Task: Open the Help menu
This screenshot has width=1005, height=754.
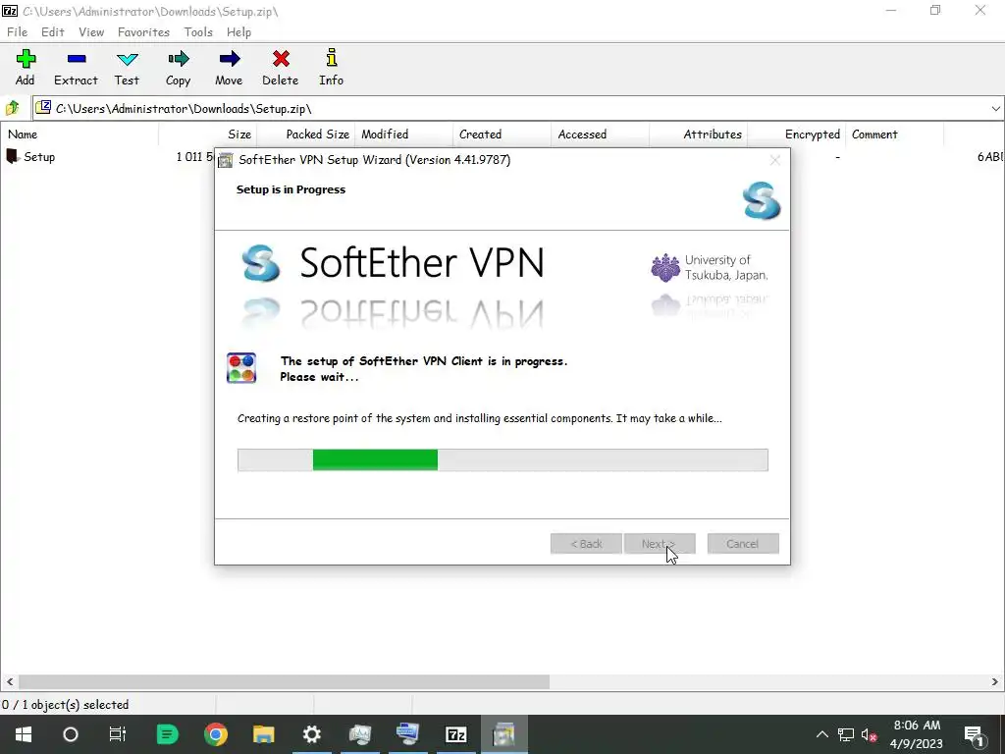Action: coord(238,32)
